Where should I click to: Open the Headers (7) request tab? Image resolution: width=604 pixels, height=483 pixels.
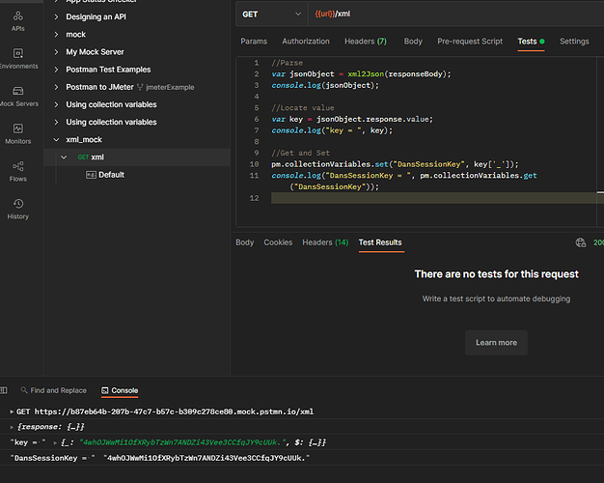[366, 42]
